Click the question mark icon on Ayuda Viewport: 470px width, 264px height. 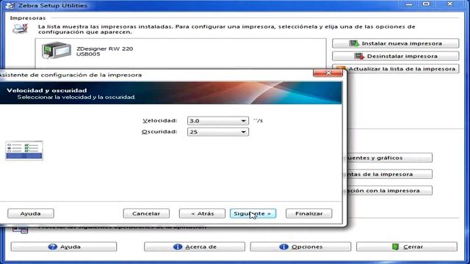52,246
